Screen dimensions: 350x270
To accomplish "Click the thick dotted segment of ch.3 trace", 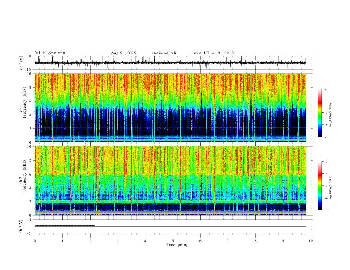I will click(x=65, y=226).
